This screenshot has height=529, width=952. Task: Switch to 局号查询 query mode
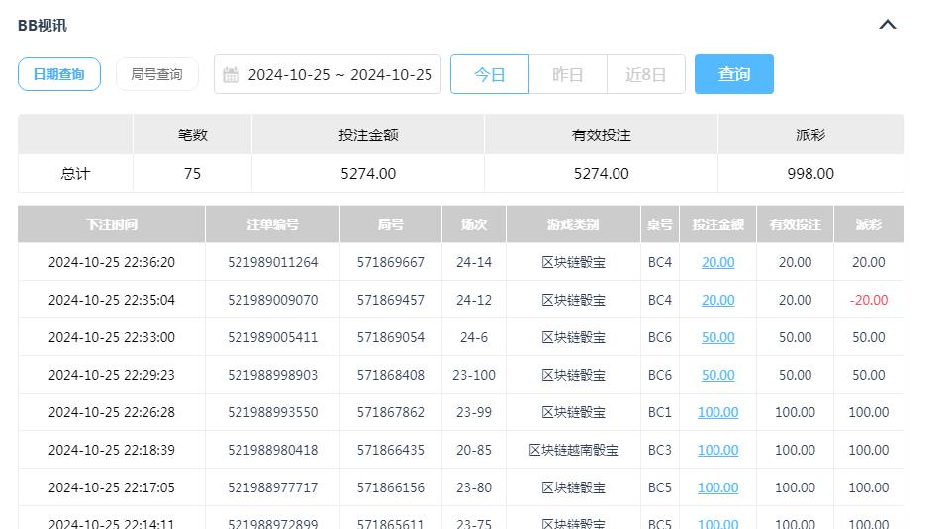point(156,74)
